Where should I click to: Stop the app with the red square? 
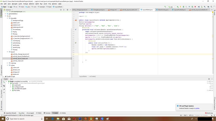tap(195, 7)
